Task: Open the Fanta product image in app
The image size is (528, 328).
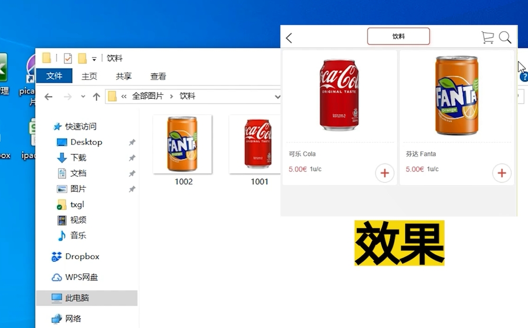Action: (x=457, y=96)
